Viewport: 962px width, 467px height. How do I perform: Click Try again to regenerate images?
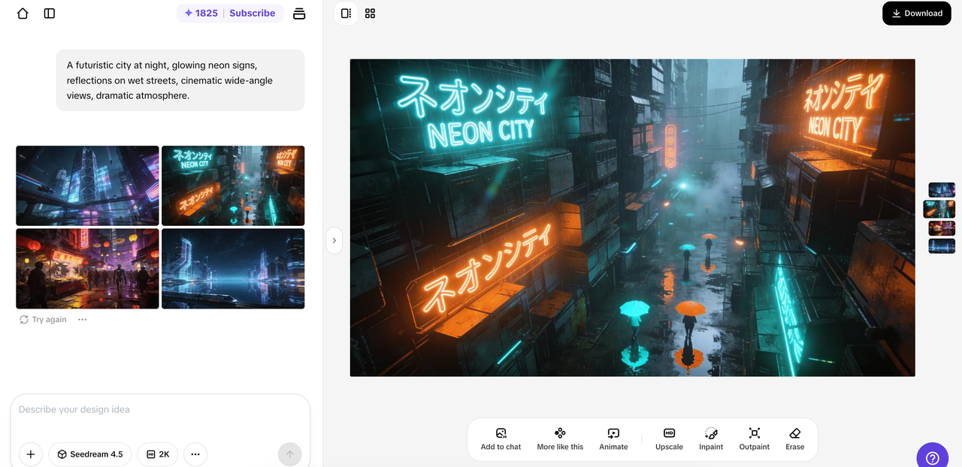pyautogui.click(x=44, y=320)
